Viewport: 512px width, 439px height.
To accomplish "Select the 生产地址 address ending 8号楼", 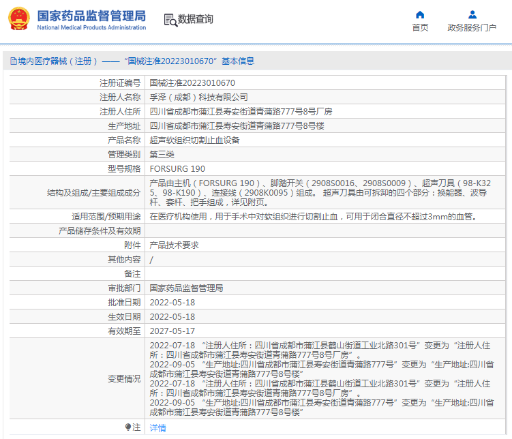I will click(237, 126).
